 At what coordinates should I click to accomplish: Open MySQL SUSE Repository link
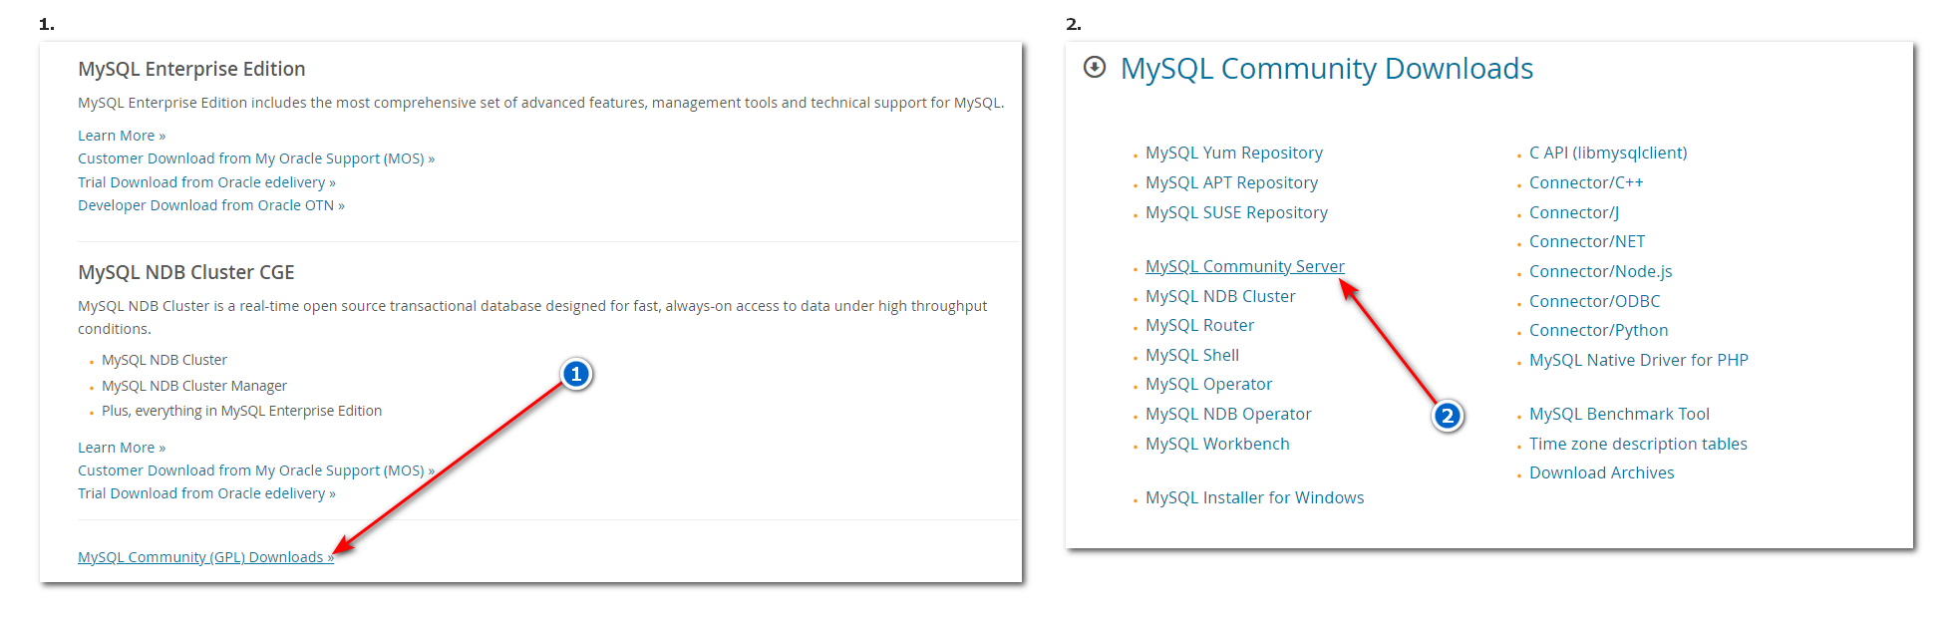coord(1236,212)
